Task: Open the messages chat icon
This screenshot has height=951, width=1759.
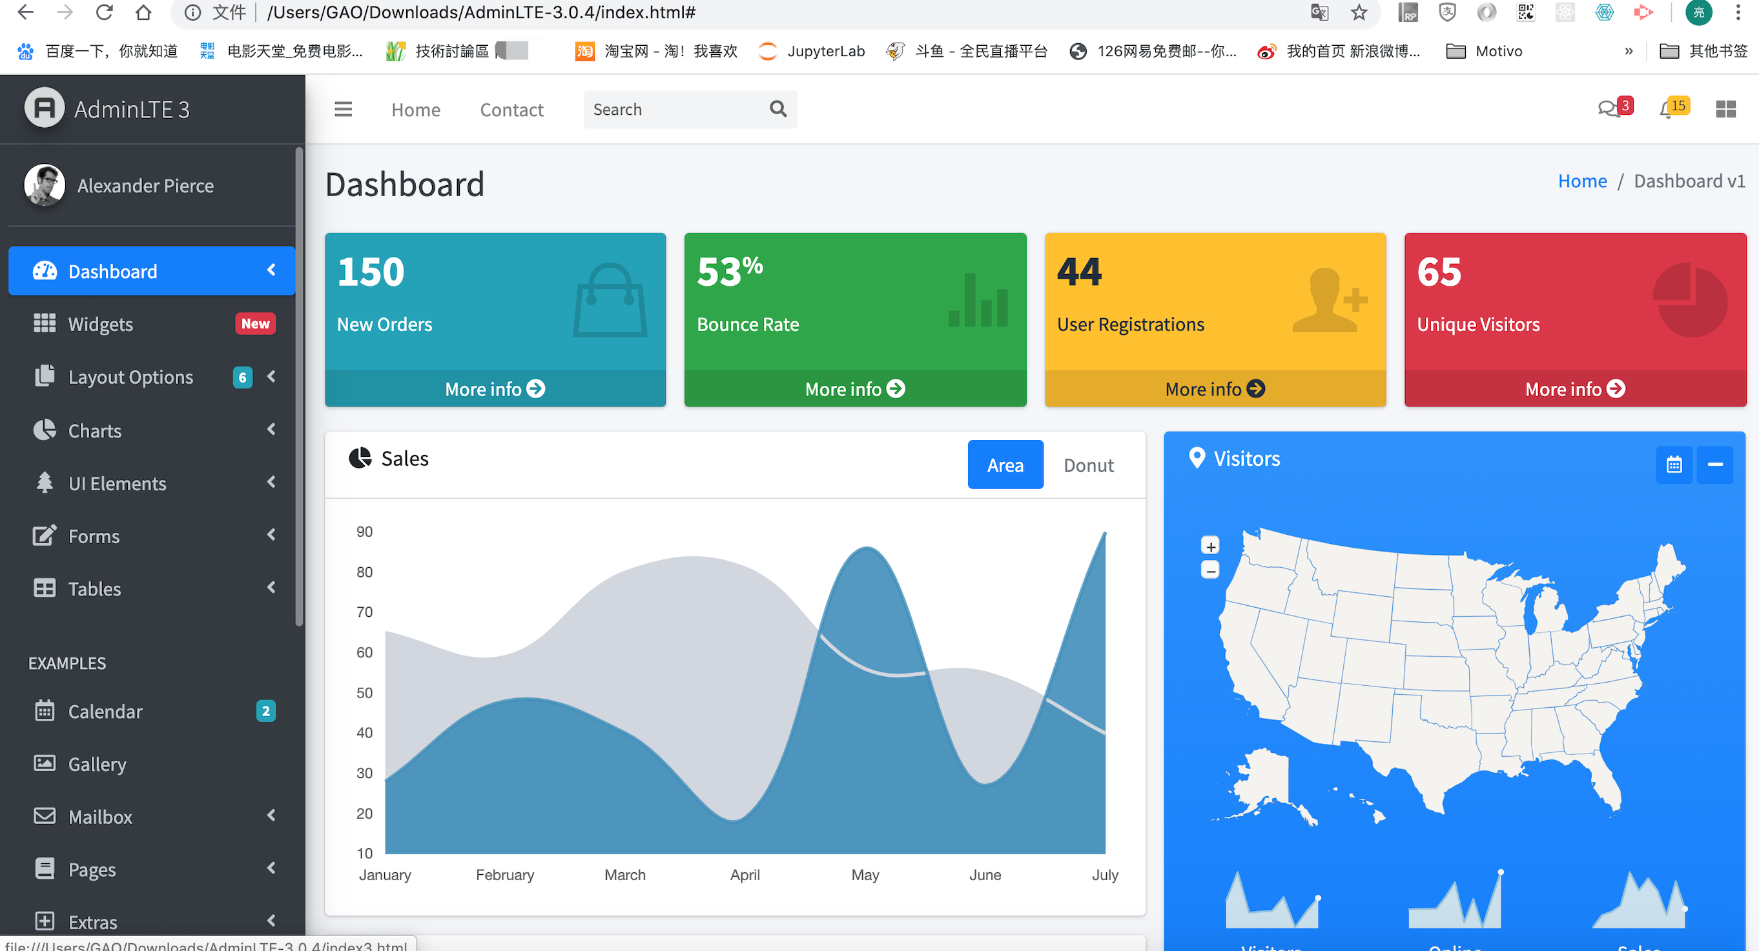Action: 1608,109
